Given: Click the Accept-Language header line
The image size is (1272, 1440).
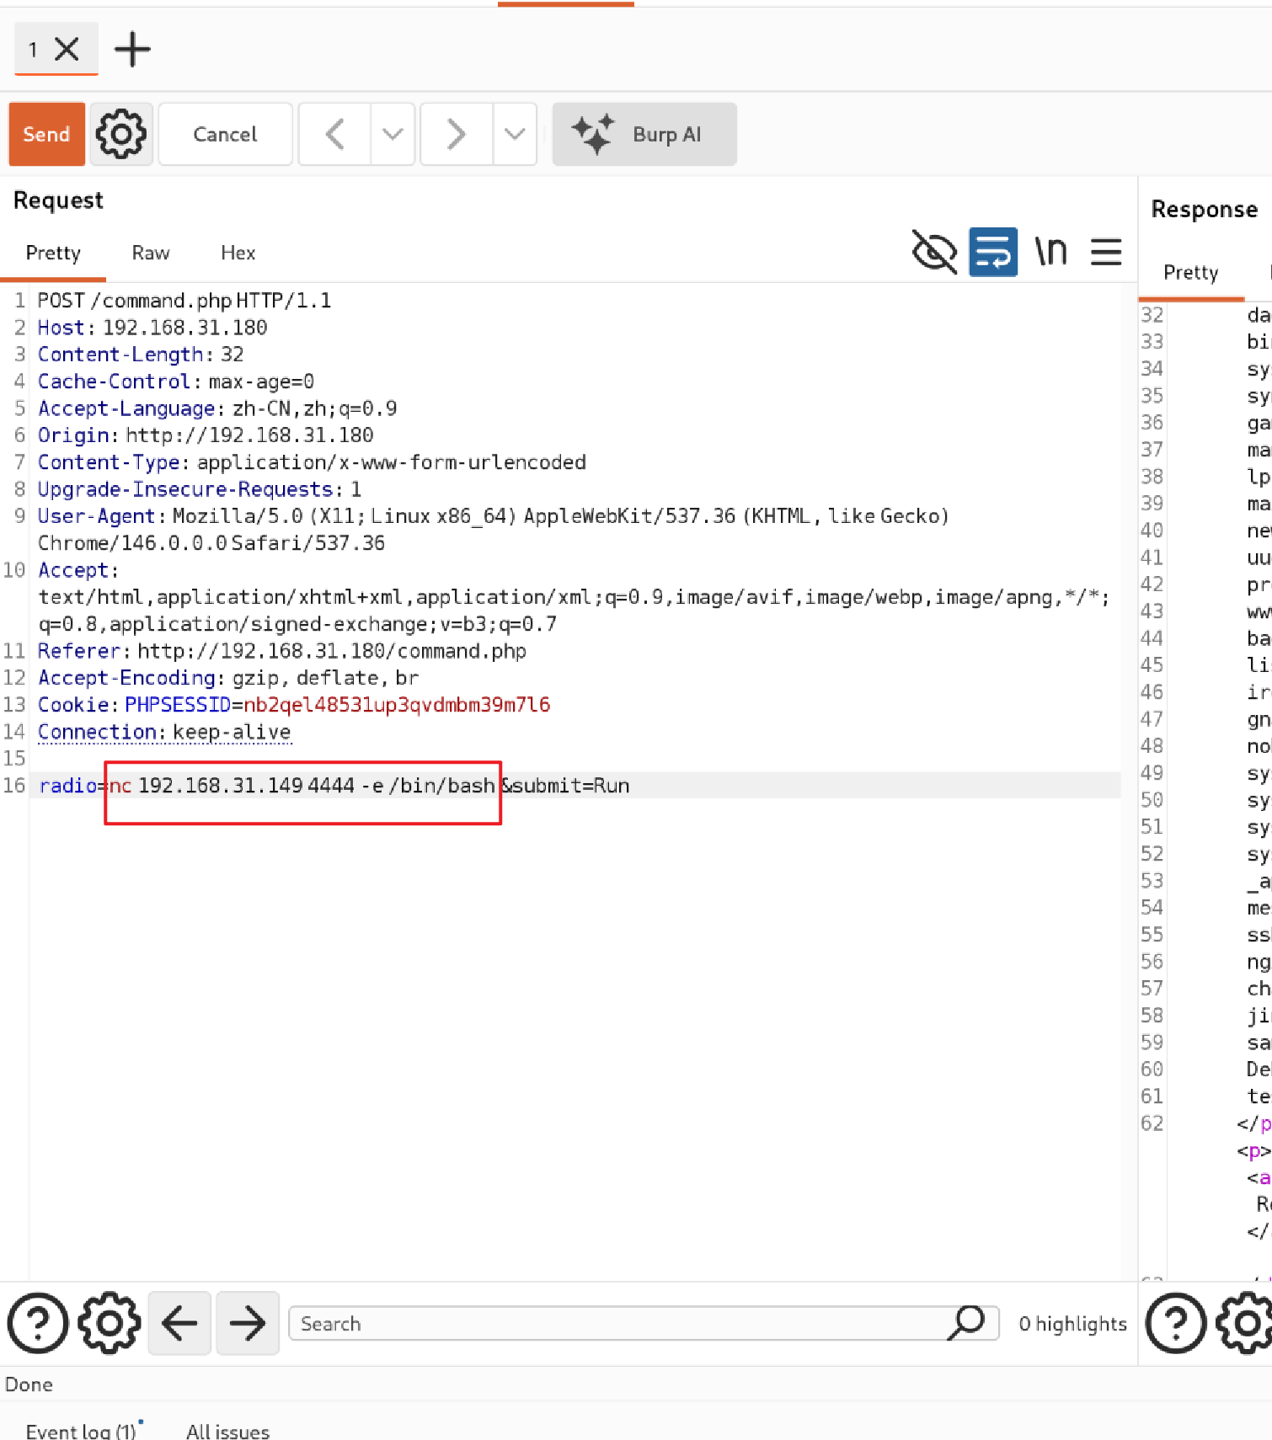Looking at the screenshot, I should pos(217,408).
